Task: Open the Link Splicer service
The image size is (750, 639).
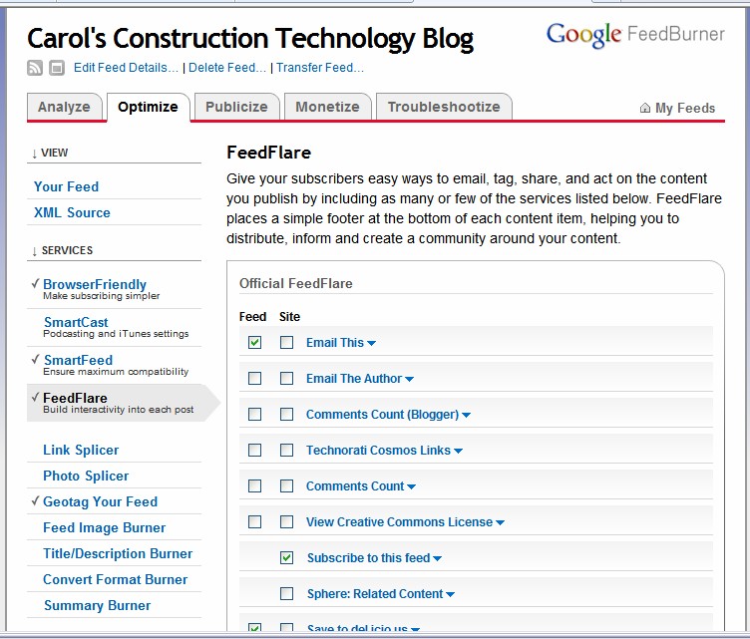Action: click(81, 450)
